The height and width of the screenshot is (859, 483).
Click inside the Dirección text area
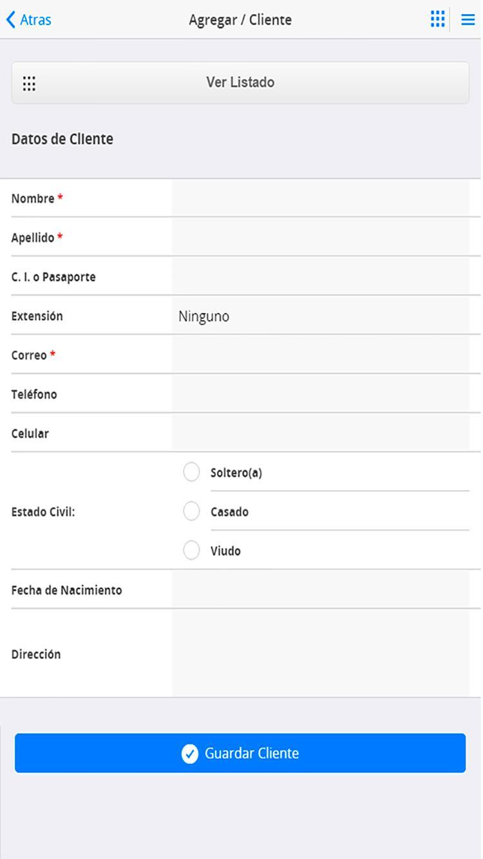point(321,653)
